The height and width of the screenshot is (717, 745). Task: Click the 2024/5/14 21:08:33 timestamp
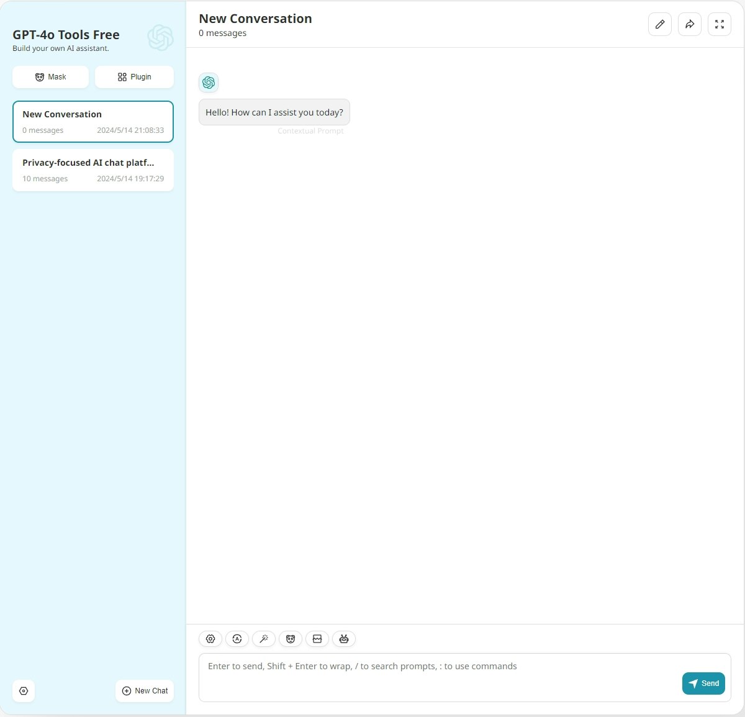click(130, 130)
